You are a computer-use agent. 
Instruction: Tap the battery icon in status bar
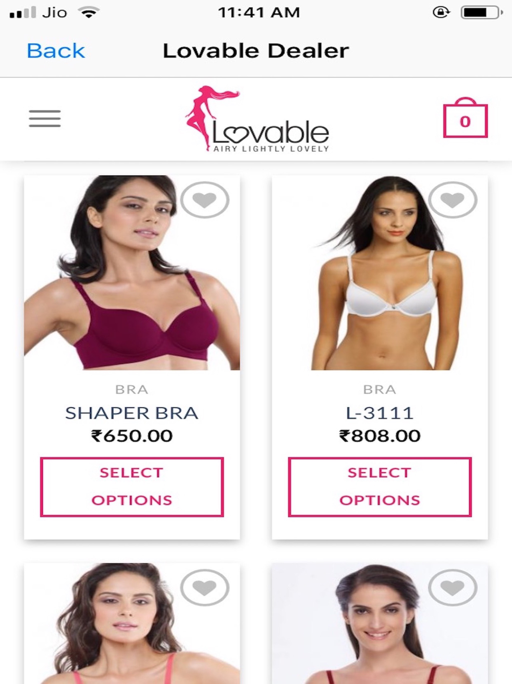click(482, 12)
